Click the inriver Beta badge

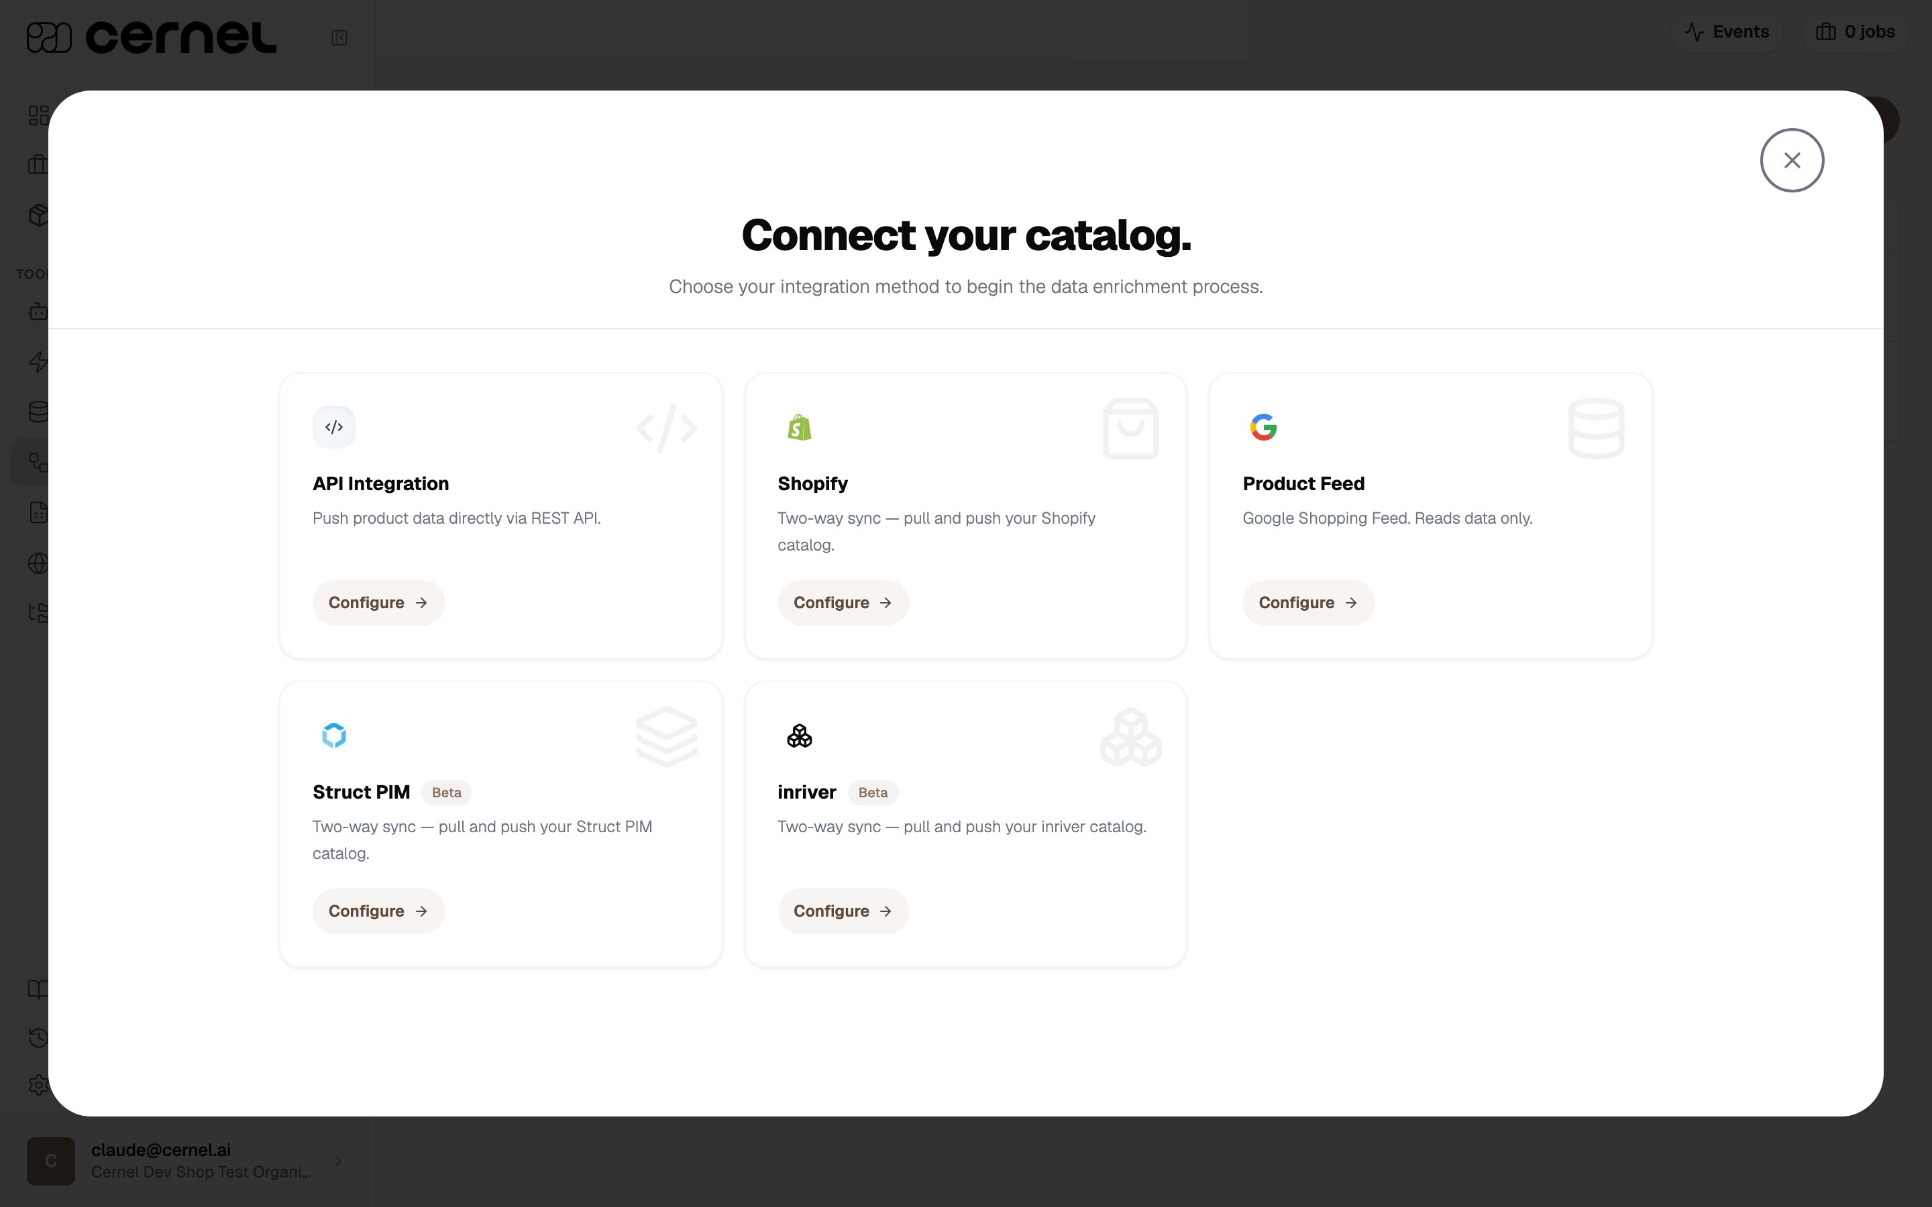[873, 793]
